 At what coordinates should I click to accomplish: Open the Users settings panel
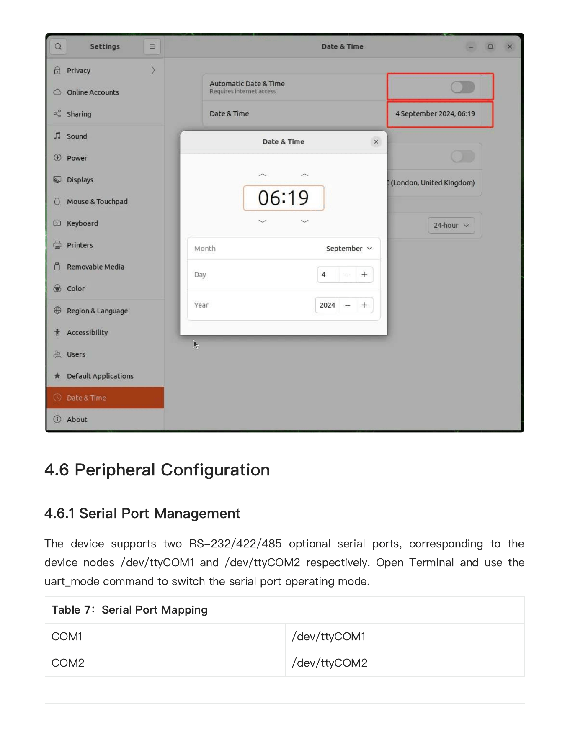coord(105,354)
